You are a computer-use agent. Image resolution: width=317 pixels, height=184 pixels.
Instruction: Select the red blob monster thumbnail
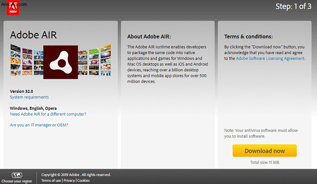pos(94,62)
